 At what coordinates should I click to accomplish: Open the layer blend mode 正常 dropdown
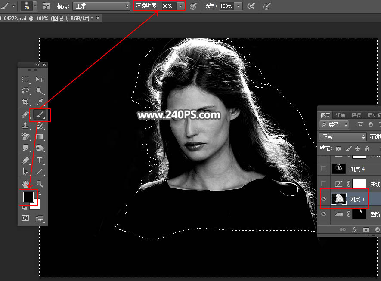pyautogui.click(x=343, y=136)
